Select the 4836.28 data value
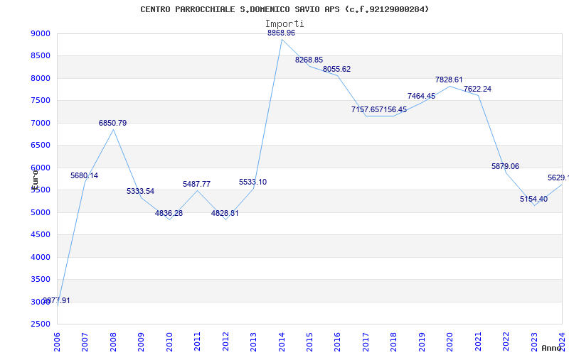 point(169,214)
